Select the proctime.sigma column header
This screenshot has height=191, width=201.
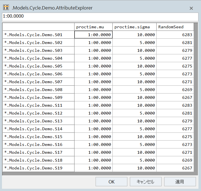[134, 27]
